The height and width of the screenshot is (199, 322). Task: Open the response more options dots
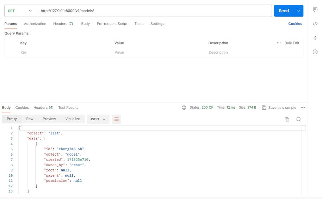[303, 108]
